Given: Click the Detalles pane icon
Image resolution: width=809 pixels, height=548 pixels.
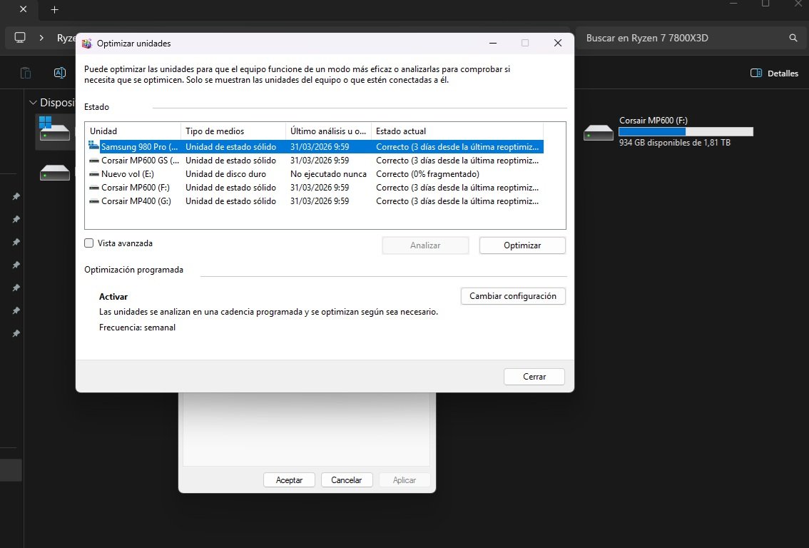Looking at the screenshot, I should tap(755, 73).
